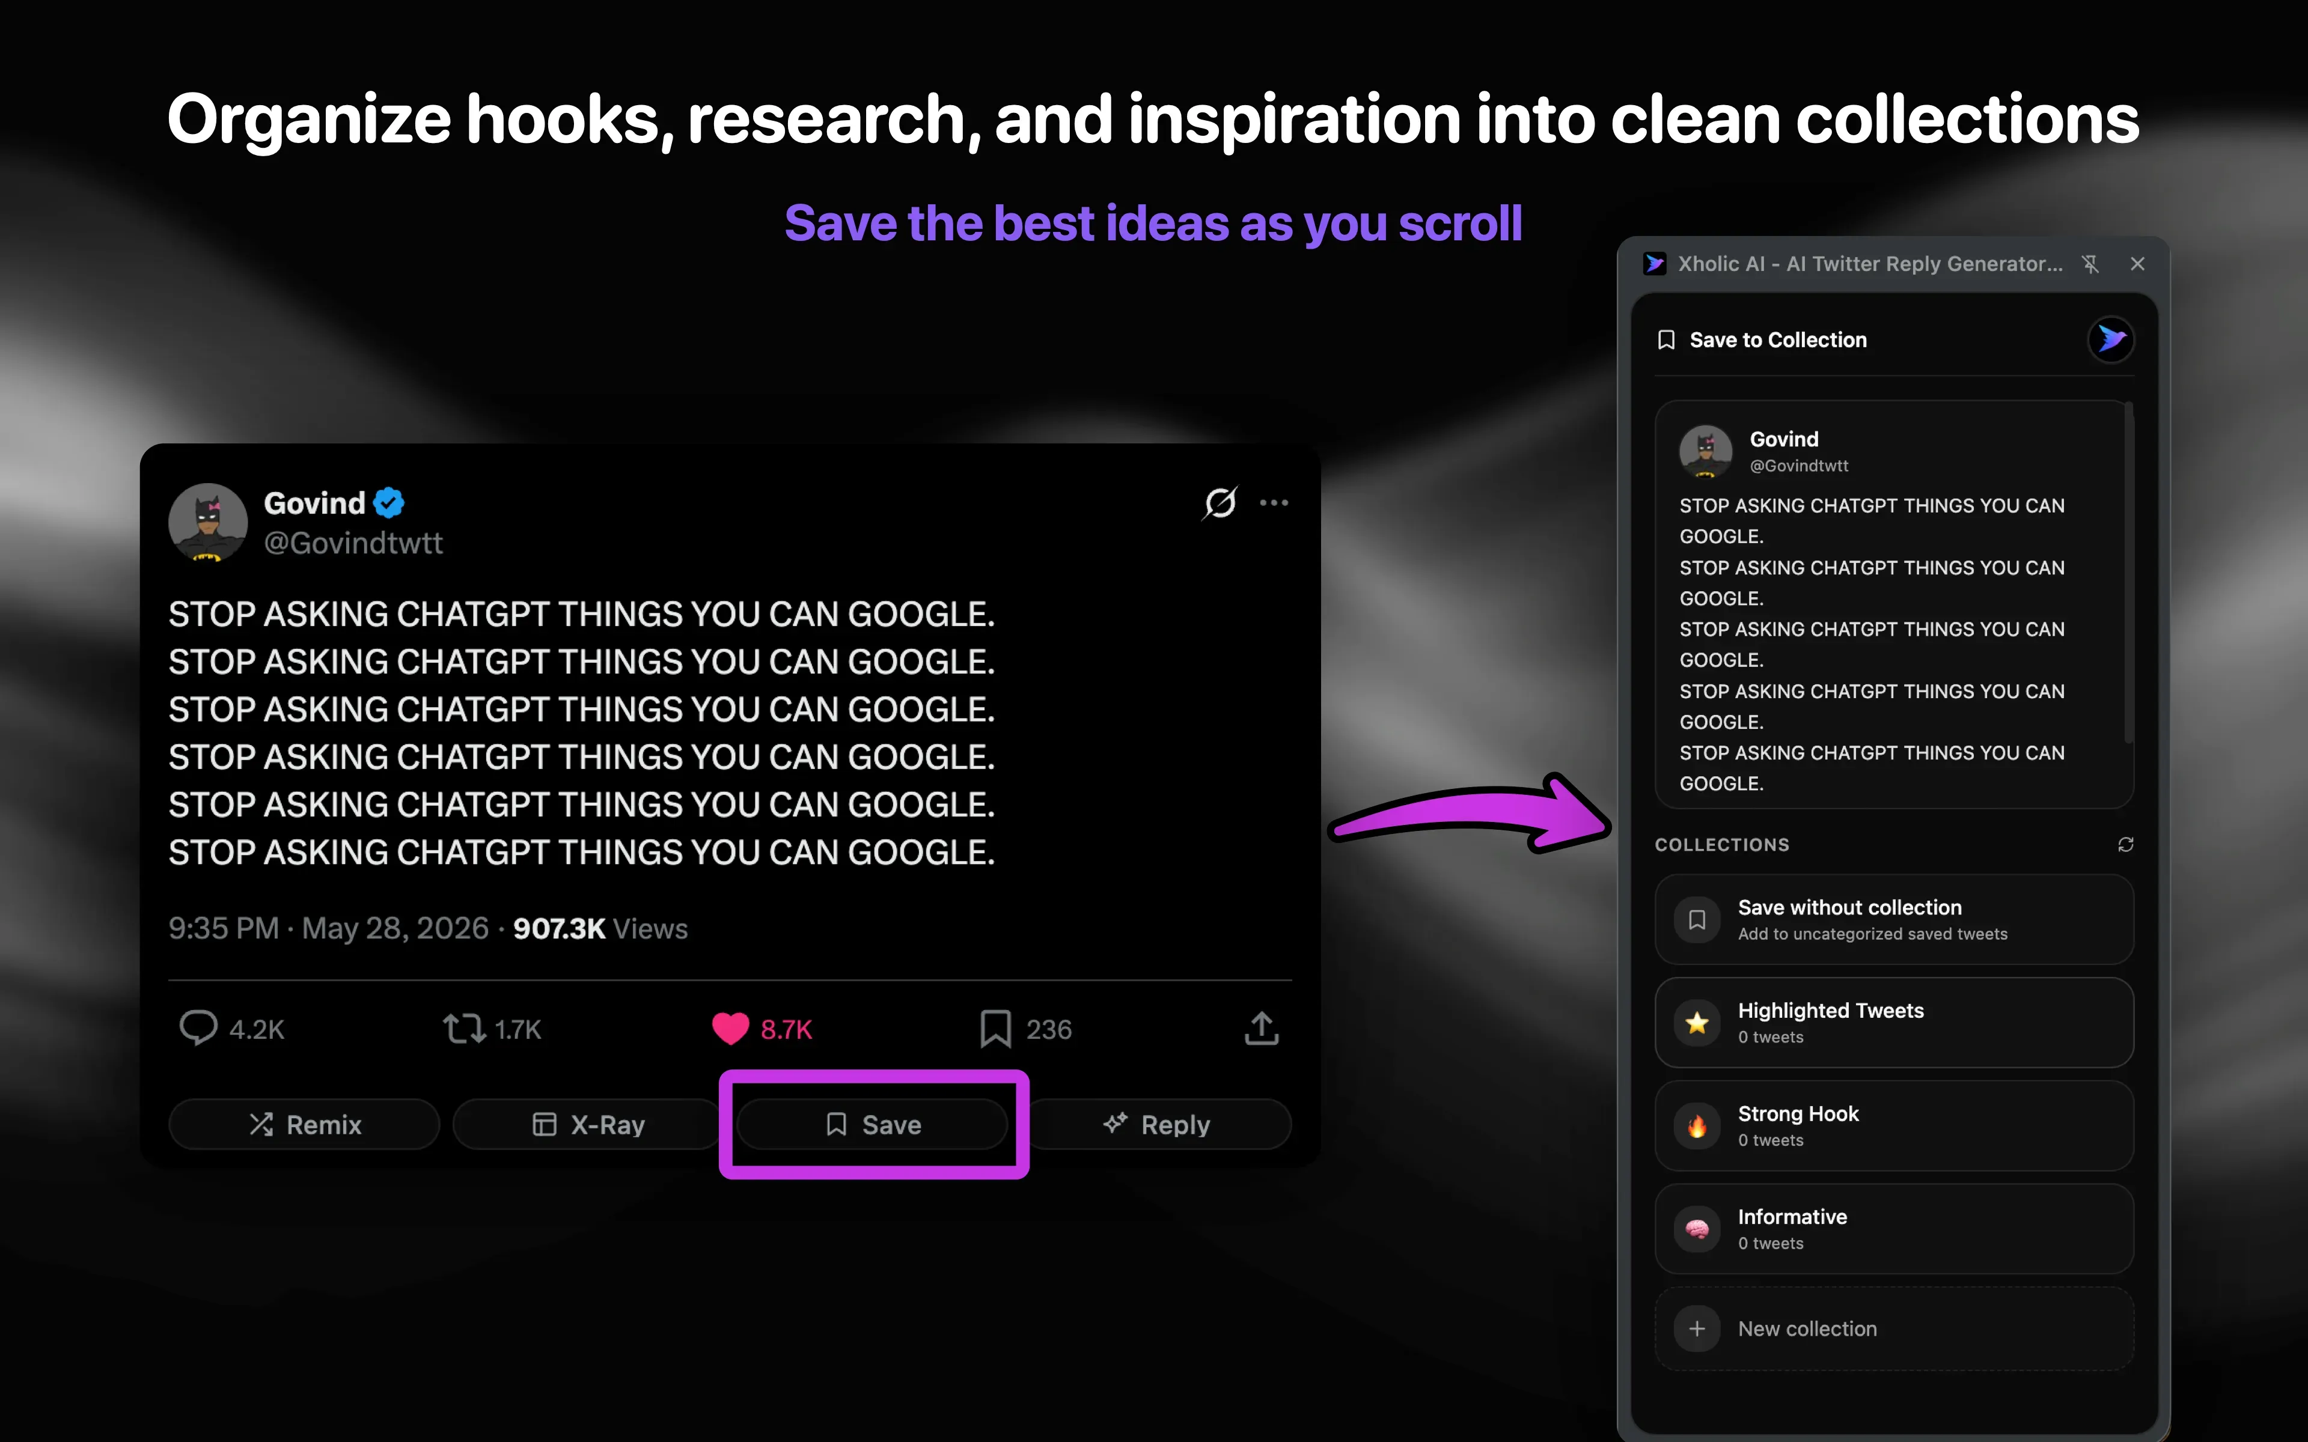The height and width of the screenshot is (1442, 2308).
Task: Save tweet to Highlighted Tweets collection
Action: [1894, 1023]
